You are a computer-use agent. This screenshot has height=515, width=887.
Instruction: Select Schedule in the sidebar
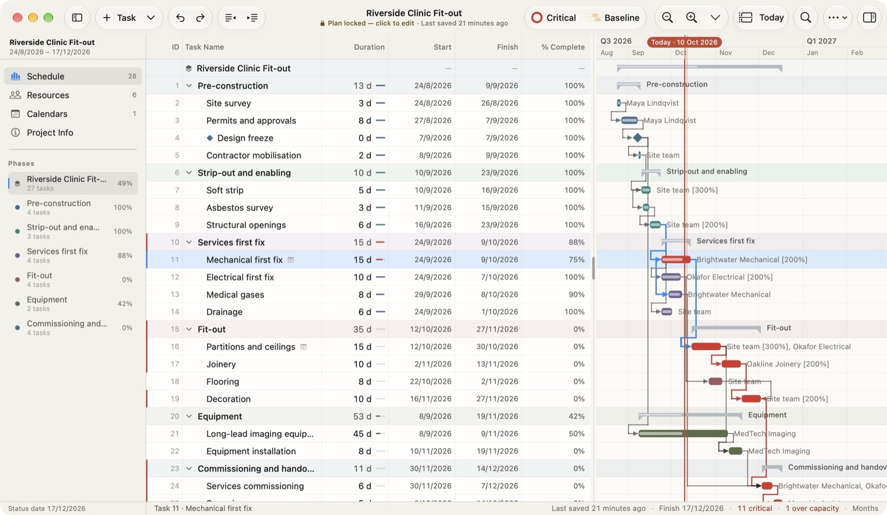coord(73,76)
